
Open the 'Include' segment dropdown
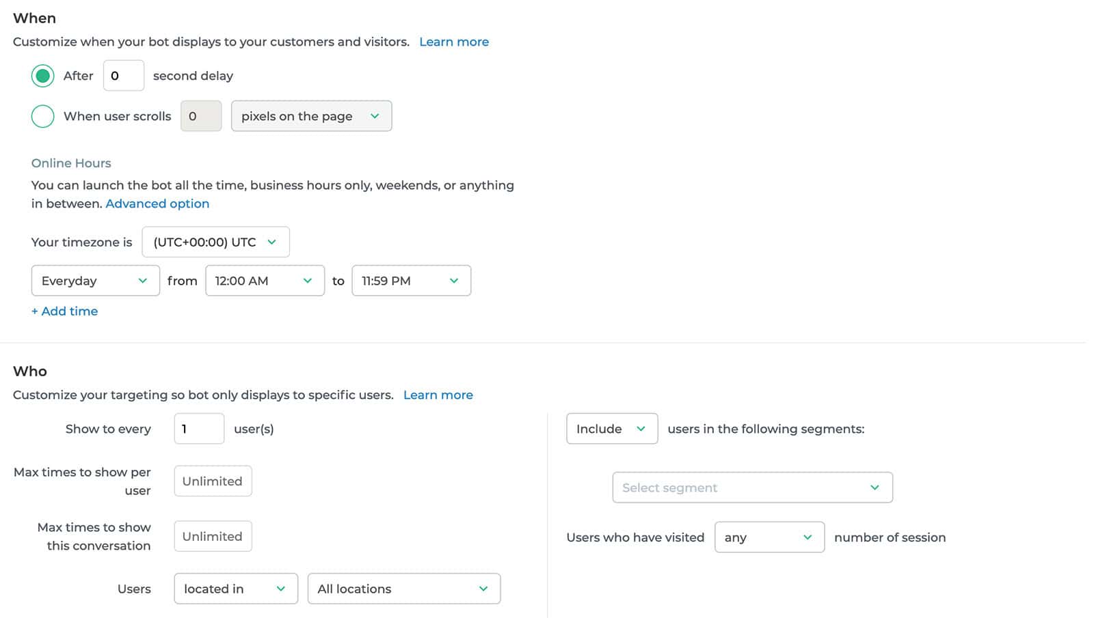click(612, 429)
